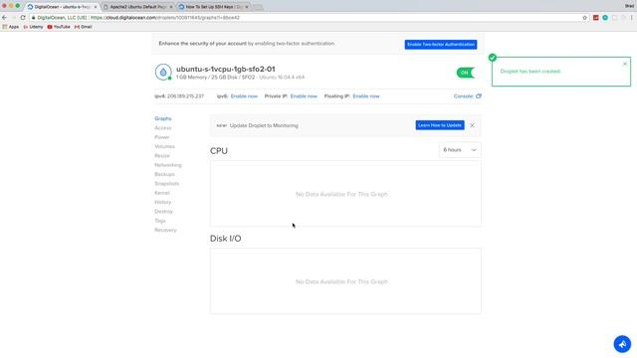Open the Destroy section in sidebar
The width and height of the screenshot is (637, 358).
pyautogui.click(x=163, y=212)
